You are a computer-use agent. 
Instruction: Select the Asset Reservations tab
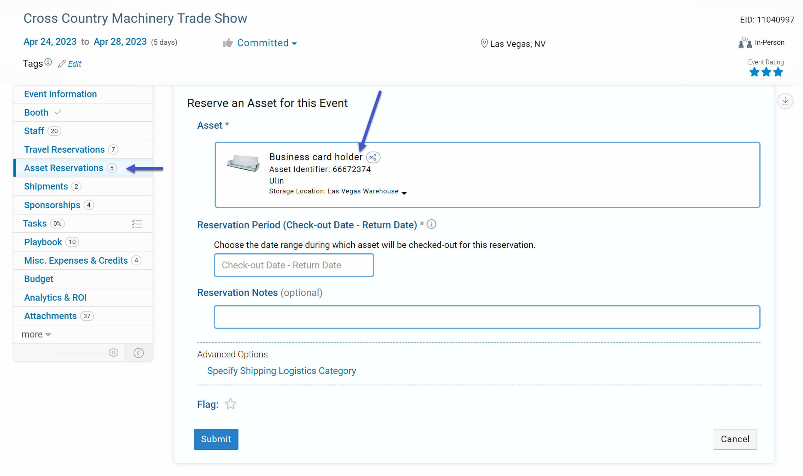point(63,168)
